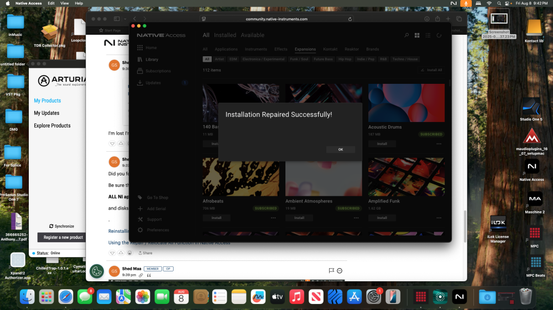This screenshot has width=553, height=310.
Task: Confirm the repair dialog with OK
Action: coord(340,149)
